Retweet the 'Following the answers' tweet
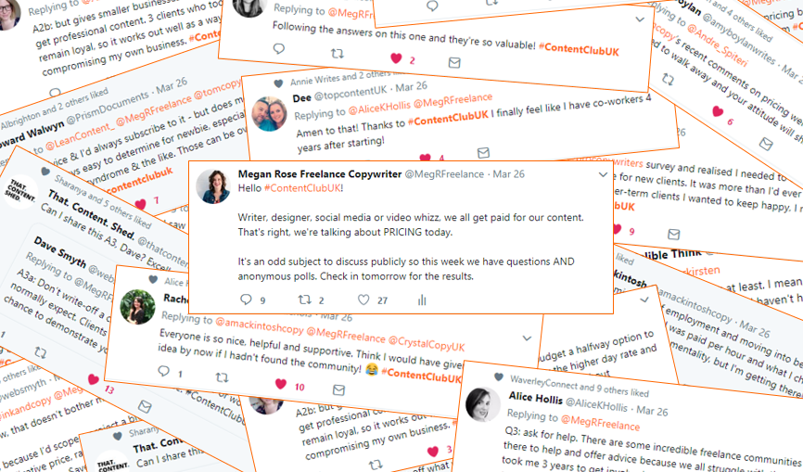Screen dimensions: 803x472 (x=337, y=53)
